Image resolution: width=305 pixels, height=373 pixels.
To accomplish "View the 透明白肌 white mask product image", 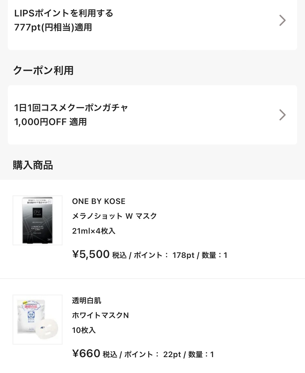I will click(38, 320).
